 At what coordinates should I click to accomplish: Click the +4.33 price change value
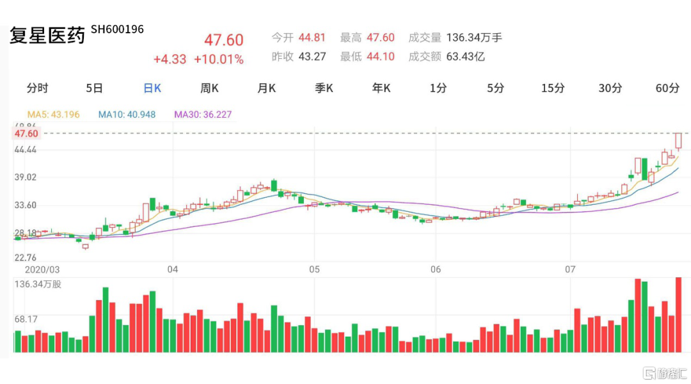point(170,59)
